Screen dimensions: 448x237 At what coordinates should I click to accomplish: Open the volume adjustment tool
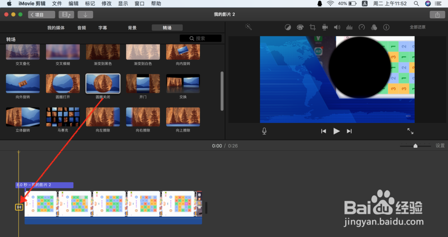tap(337, 27)
